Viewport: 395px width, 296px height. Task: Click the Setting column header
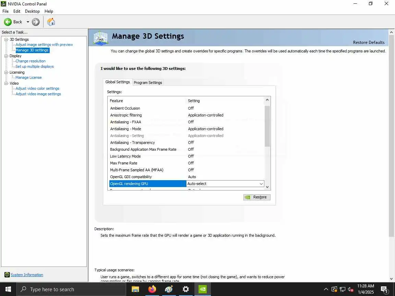pos(226,101)
